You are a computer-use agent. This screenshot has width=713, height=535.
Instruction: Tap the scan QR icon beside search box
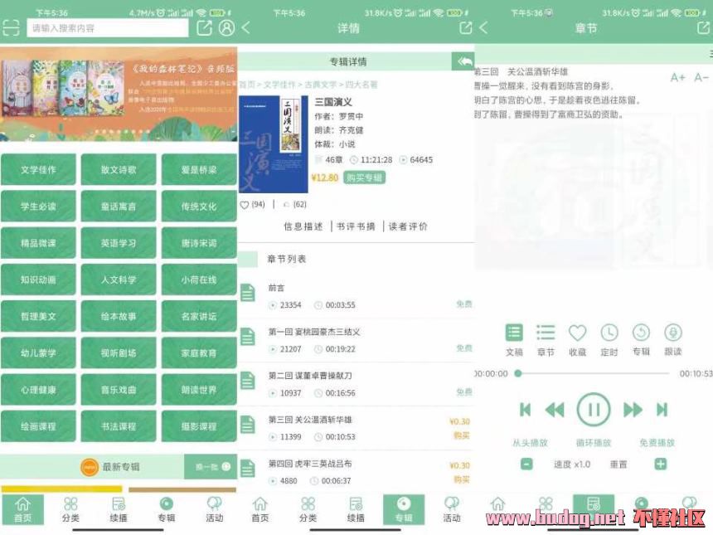[x=11, y=28]
